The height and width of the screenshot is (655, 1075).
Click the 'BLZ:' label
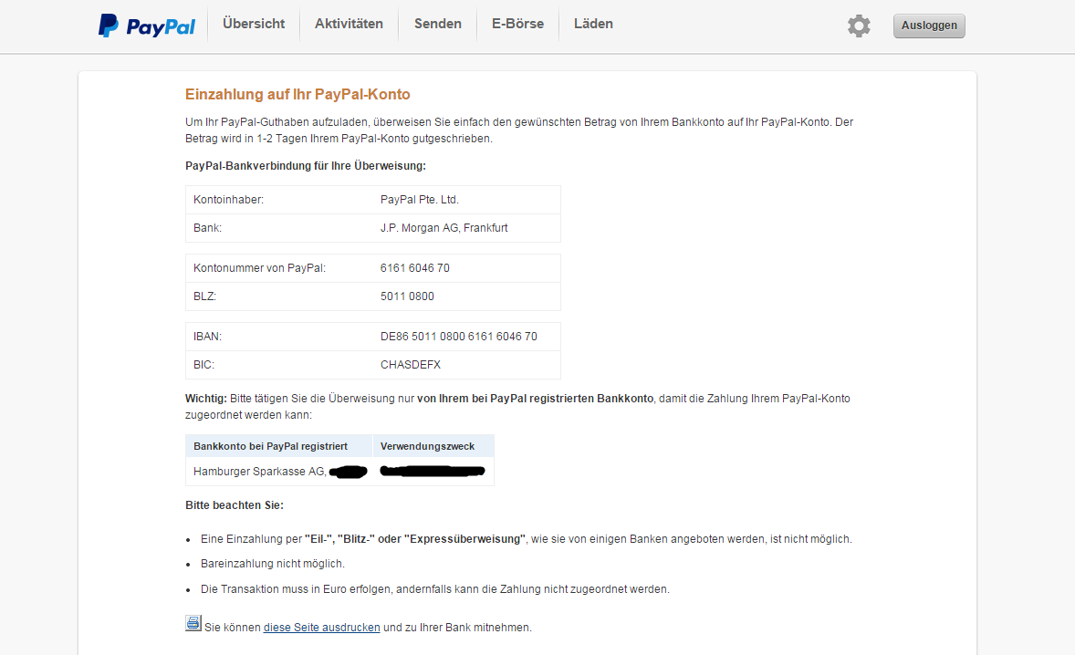click(204, 296)
